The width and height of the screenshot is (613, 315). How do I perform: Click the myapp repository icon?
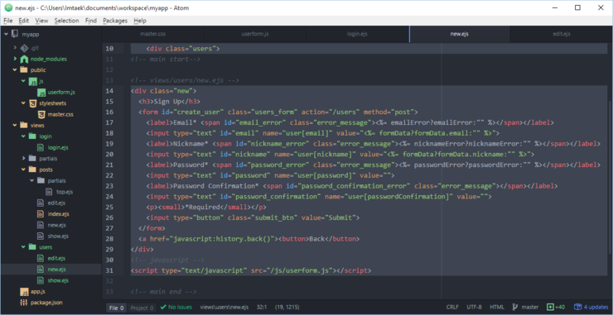pyautogui.click(x=15, y=34)
